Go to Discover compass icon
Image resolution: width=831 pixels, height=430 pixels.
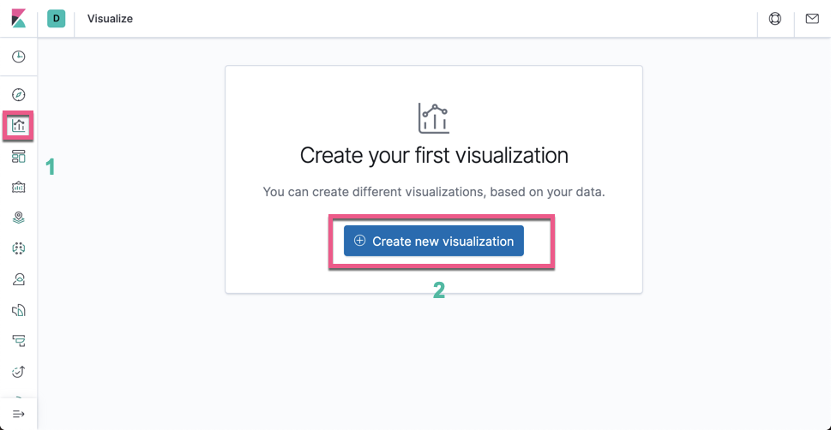pos(19,95)
